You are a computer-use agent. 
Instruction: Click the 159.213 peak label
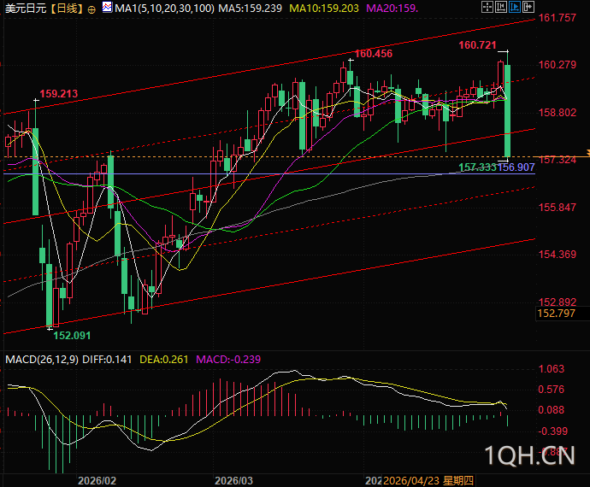[x=59, y=94]
